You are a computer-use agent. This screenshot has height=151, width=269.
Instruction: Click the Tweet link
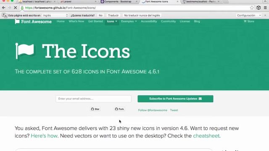tap(174, 110)
